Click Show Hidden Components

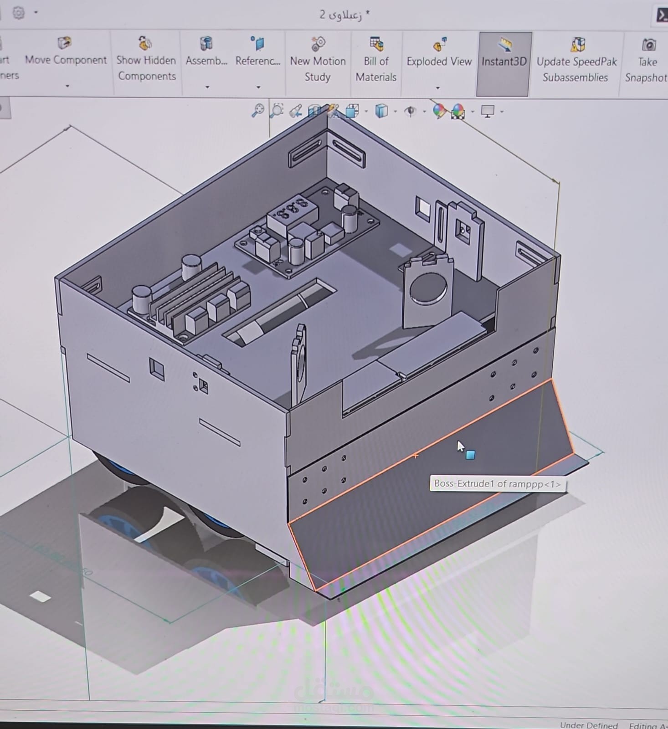(146, 59)
